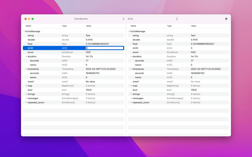This screenshot has width=252, height=157.
Task: Run the request with the play button
Action: pos(226,19)
